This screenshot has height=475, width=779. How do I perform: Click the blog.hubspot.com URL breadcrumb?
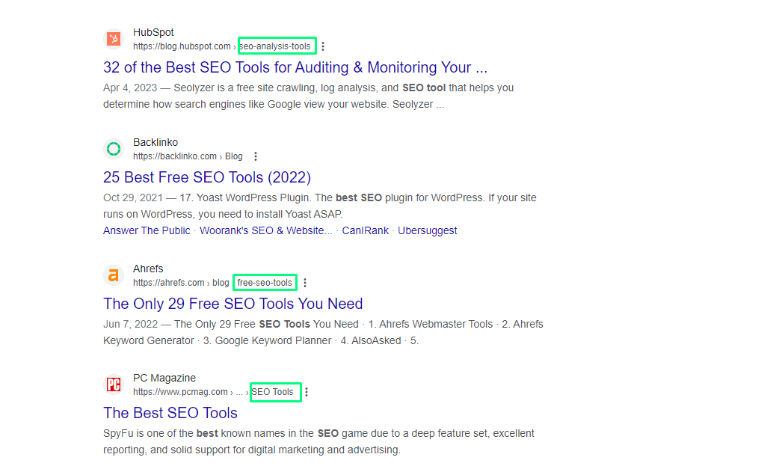(x=182, y=46)
